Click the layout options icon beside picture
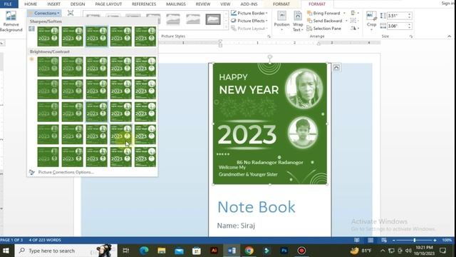Viewport: 456px width, 257px height. [x=336, y=68]
